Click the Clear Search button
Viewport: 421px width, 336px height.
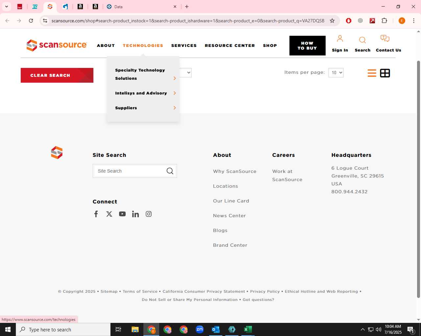point(57,75)
